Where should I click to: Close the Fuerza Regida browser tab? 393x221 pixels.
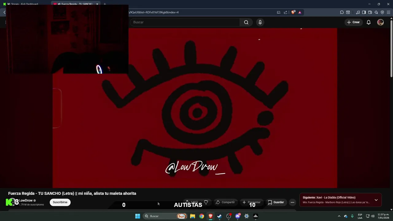pos(97,4)
